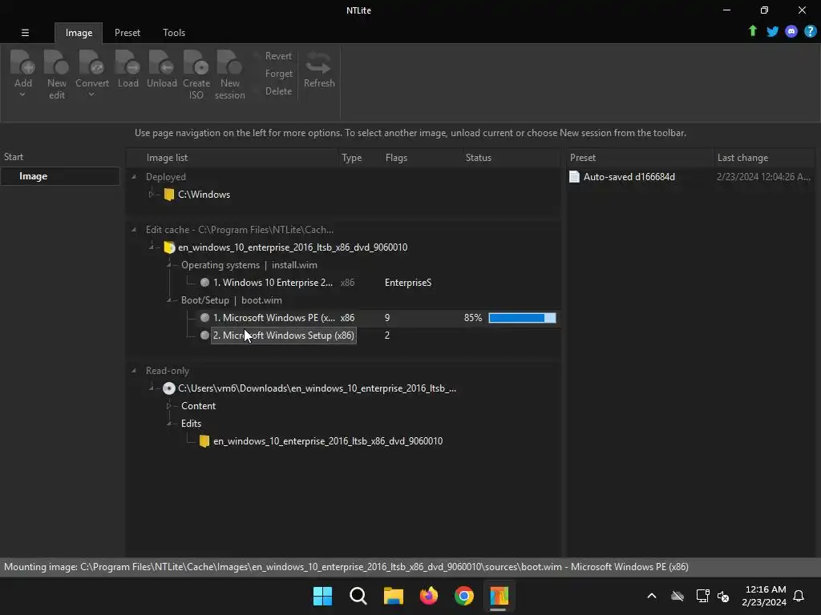The width and height of the screenshot is (821, 615).
Task: Click the Revert button
Action: click(278, 56)
